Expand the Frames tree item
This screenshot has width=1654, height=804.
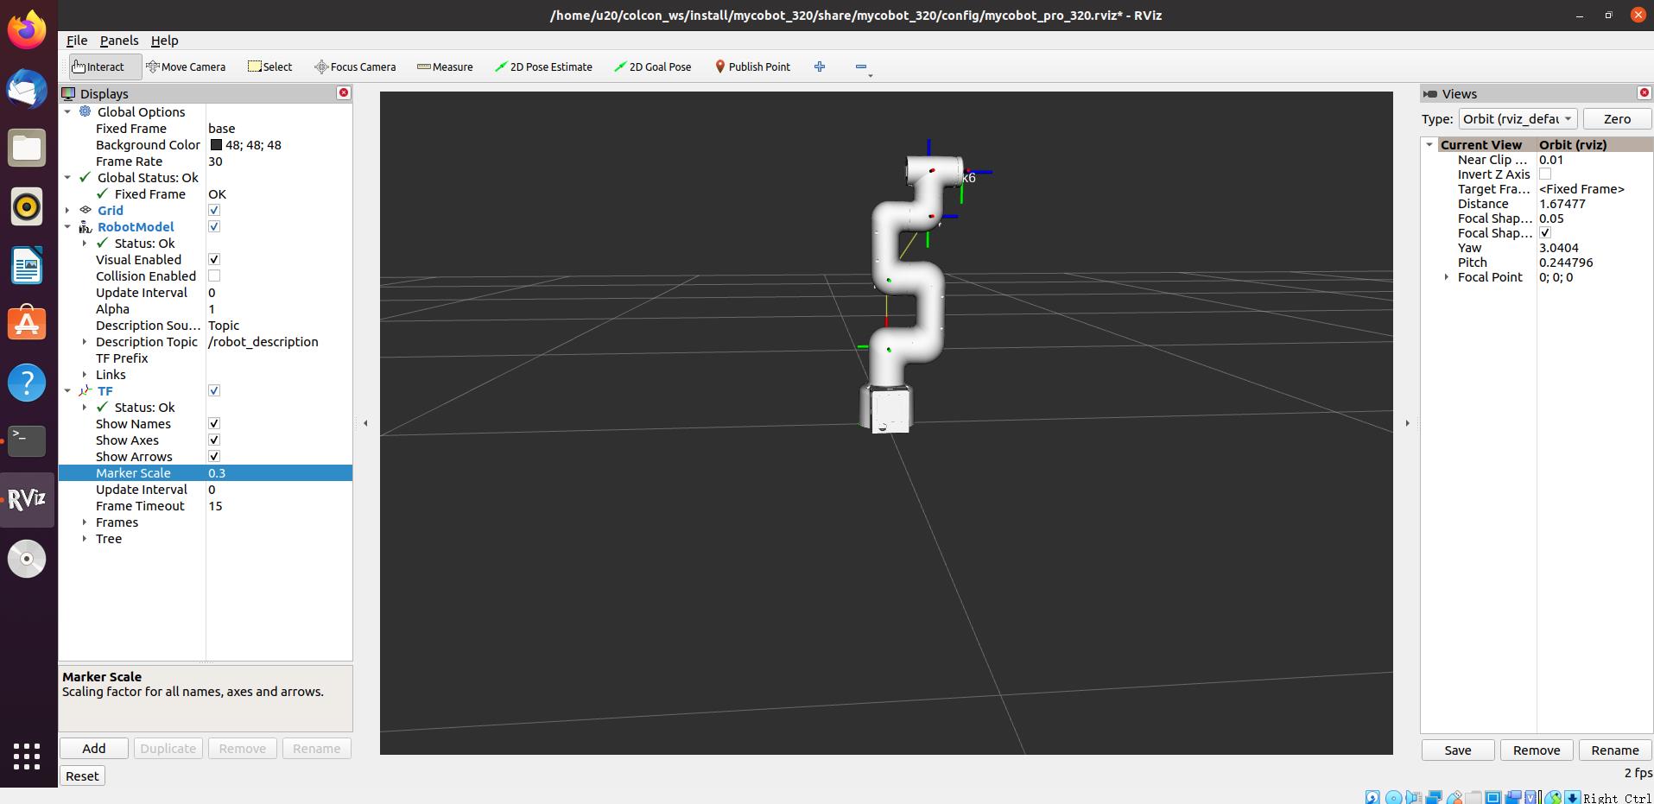[x=85, y=522]
